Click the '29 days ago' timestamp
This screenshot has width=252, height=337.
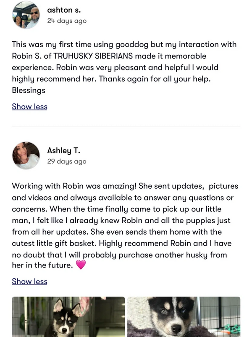[x=67, y=162]
